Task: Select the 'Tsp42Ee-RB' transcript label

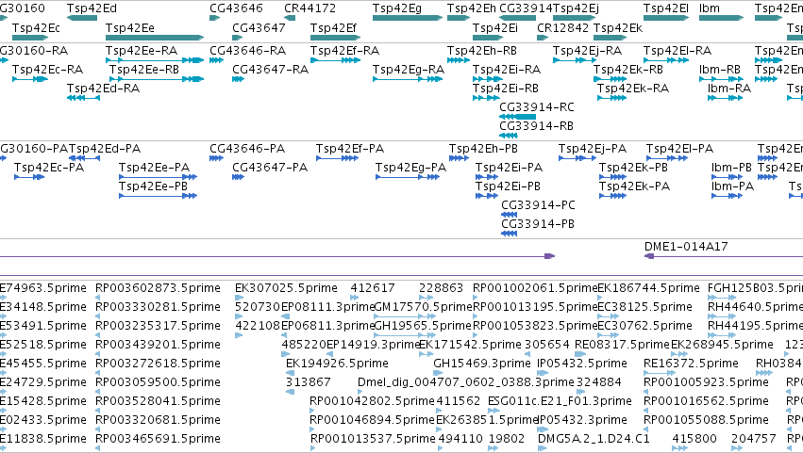Action: (x=144, y=70)
